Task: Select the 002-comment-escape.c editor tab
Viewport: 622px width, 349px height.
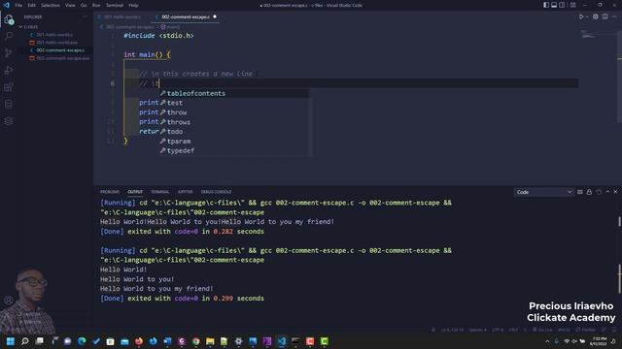Action: pyautogui.click(x=186, y=17)
